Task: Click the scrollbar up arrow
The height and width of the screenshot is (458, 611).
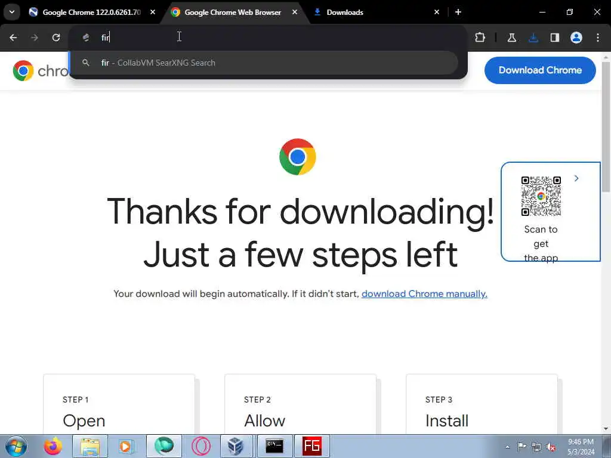Action: tap(606, 57)
